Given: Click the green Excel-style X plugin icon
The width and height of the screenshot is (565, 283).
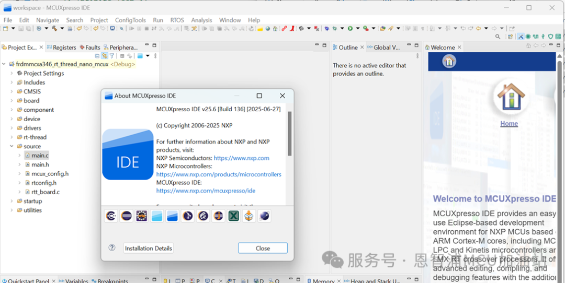Looking at the screenshot, I should (234, 216).
